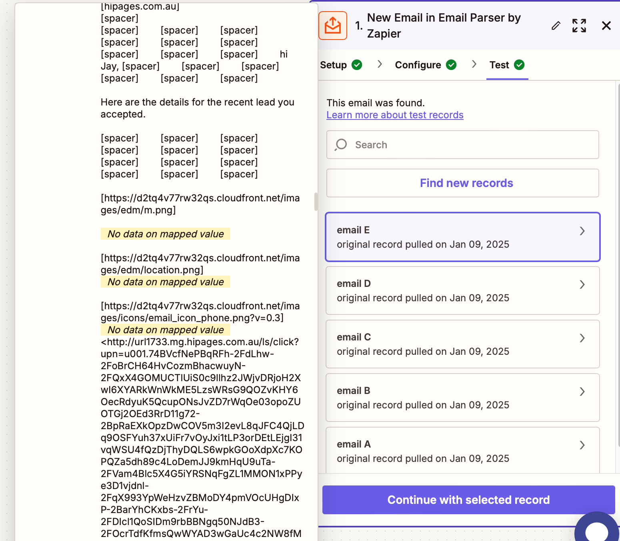Expand the step panel to fullscreen

[579, 26]
